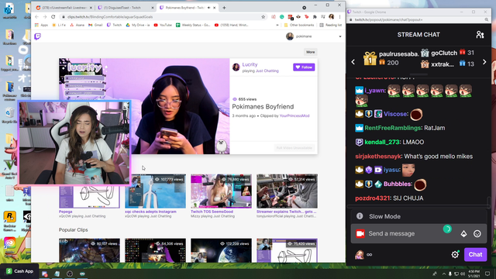This screenshot has height=279, width=496.
Task: Open the xqc checks adepts Instagram clip
Action: tap(155, 191)
